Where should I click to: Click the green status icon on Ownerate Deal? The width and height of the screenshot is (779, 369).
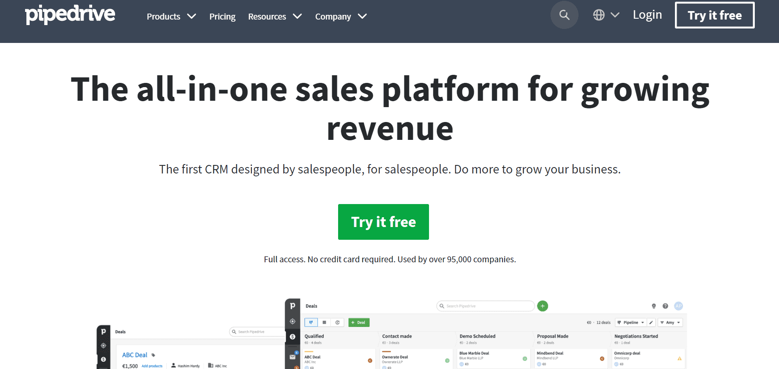coord(447,360)
